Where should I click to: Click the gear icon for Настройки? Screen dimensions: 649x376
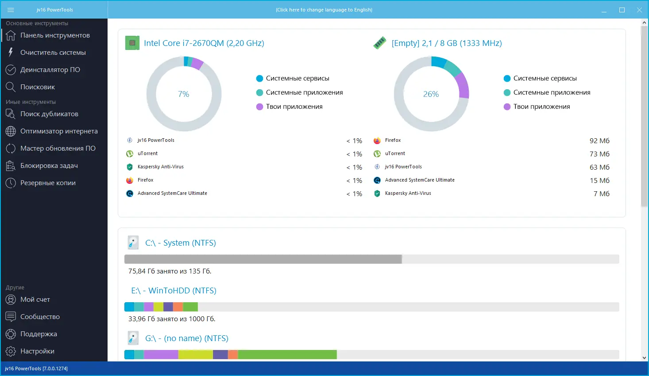[11, 351]
